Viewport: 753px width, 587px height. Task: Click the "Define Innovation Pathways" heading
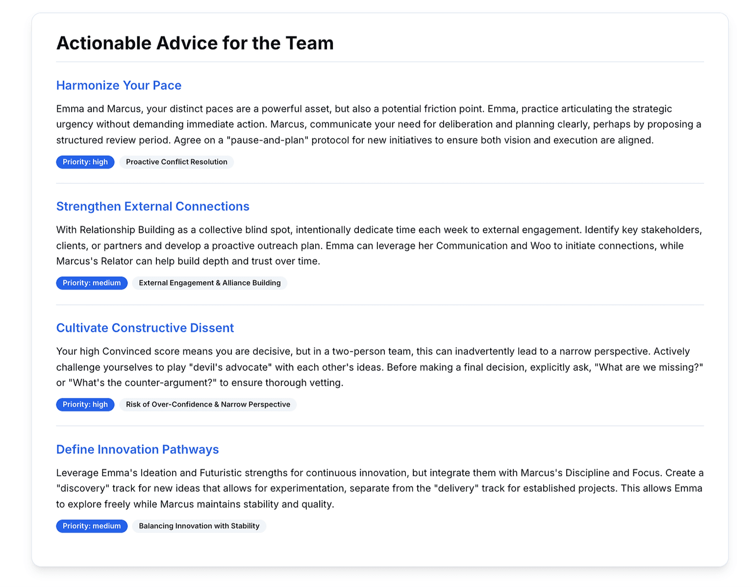(137, 449)
